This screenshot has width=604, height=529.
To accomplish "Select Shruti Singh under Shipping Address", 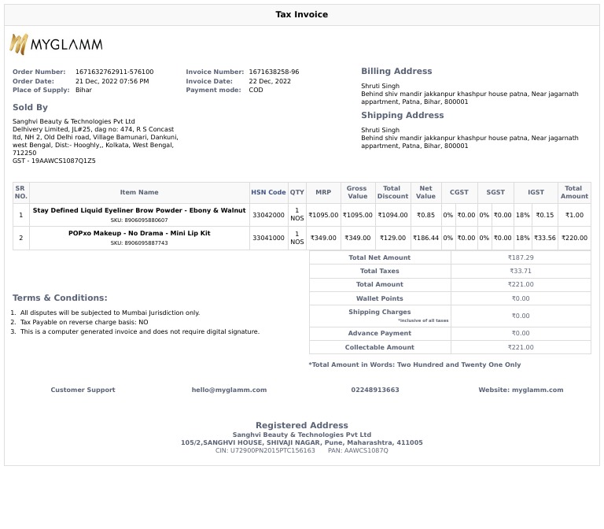I will (380, 130).
